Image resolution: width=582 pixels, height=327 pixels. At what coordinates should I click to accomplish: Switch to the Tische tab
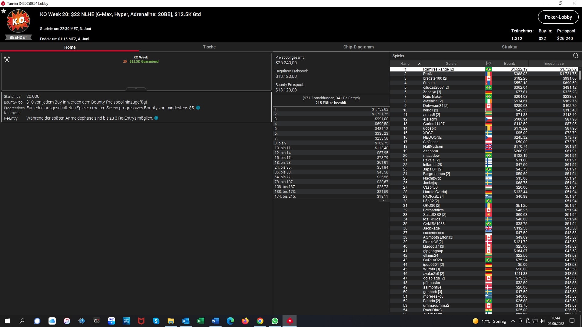coord(209,47)
